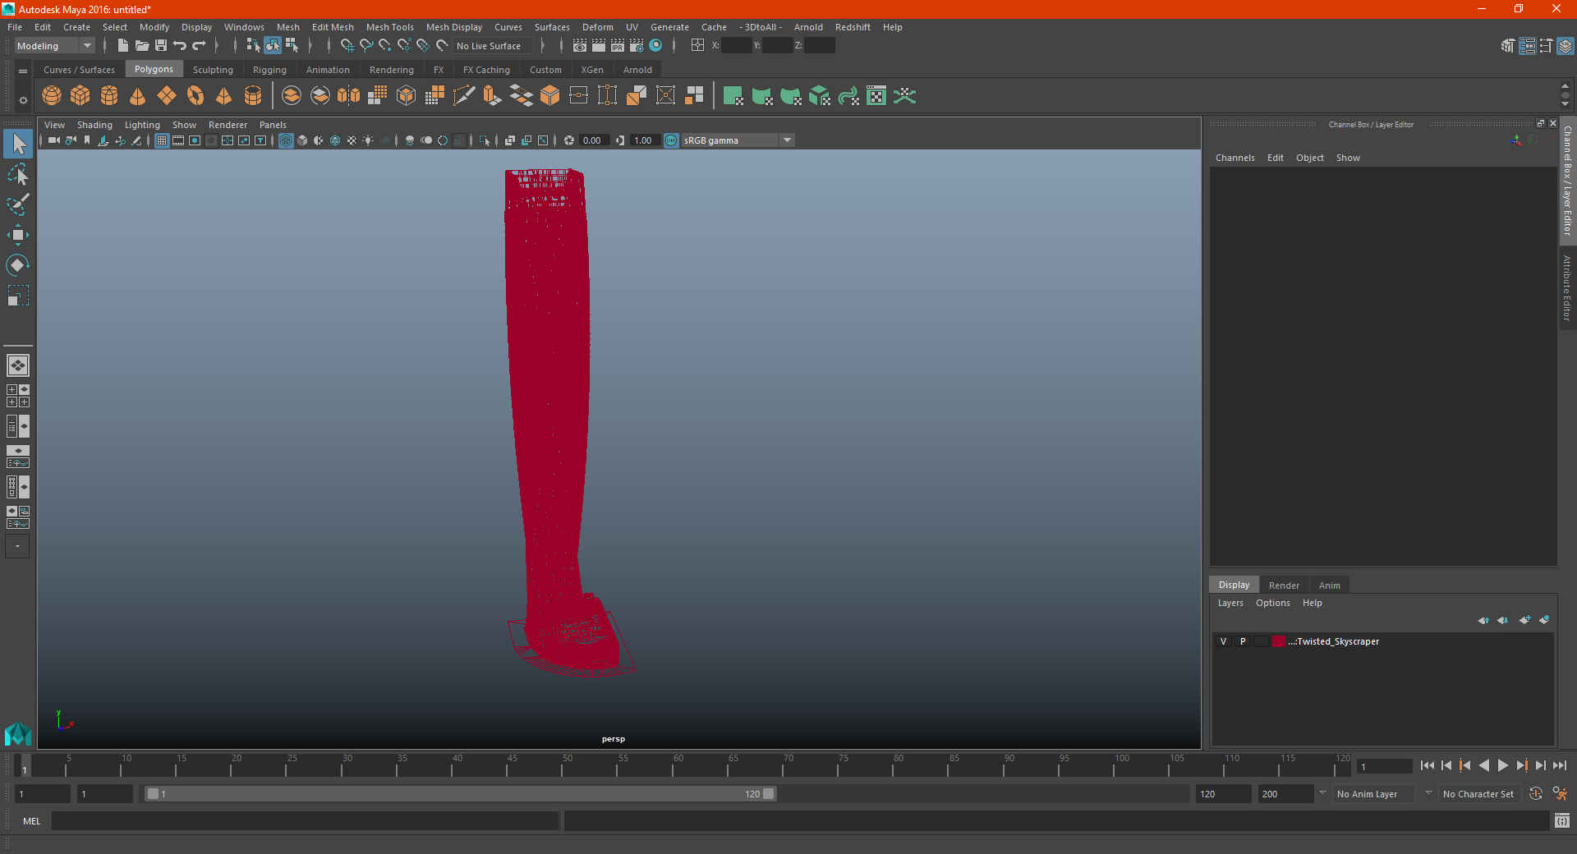Activate the Select tool in the toolbox

click(x=18, y=145)
